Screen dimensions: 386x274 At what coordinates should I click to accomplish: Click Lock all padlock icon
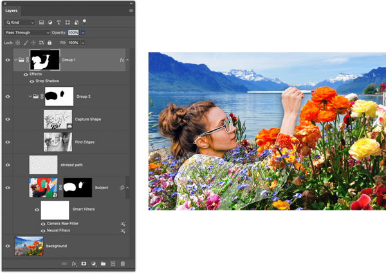pos(50,42)
